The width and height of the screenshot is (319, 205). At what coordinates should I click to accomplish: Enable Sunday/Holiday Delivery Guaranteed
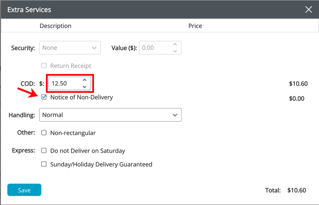coord(44,164)
